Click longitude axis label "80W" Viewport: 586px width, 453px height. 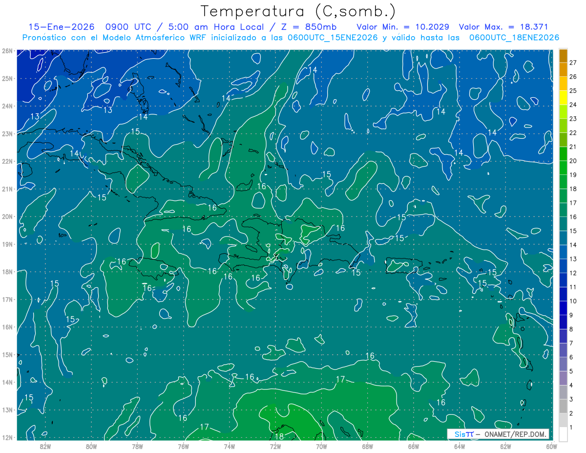click(x=91, y=446)
